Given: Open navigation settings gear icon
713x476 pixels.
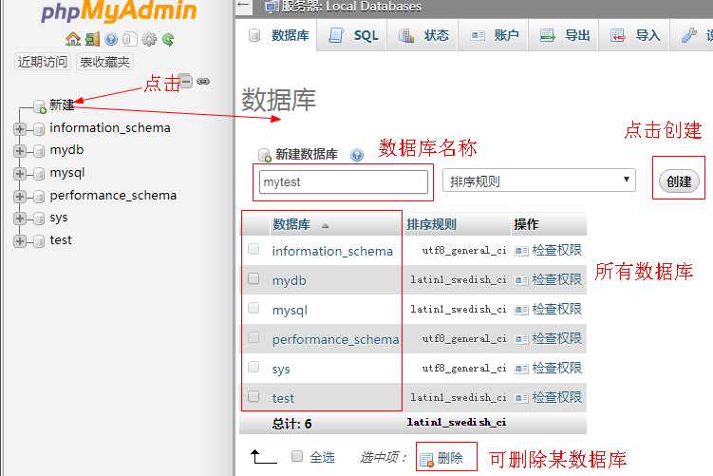Looking at the screenshot, I should point(149,40).
